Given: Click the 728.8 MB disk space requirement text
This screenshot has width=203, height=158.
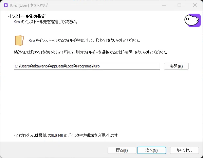Looking at the screenshot, I should pyautogui.click(x=67, y=136).
